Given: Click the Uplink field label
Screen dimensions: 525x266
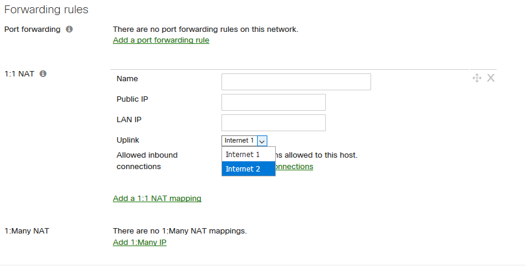Looking at the screenshot, I should (x=127, y=140).
